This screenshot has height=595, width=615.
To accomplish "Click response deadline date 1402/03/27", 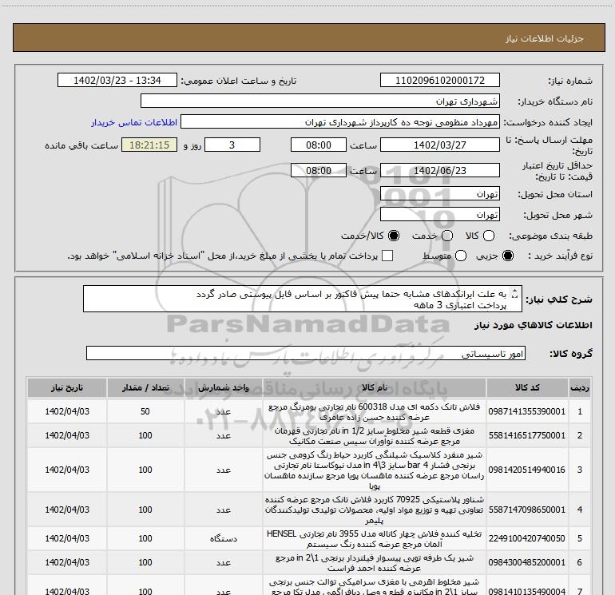I will (x=439, y=145).
